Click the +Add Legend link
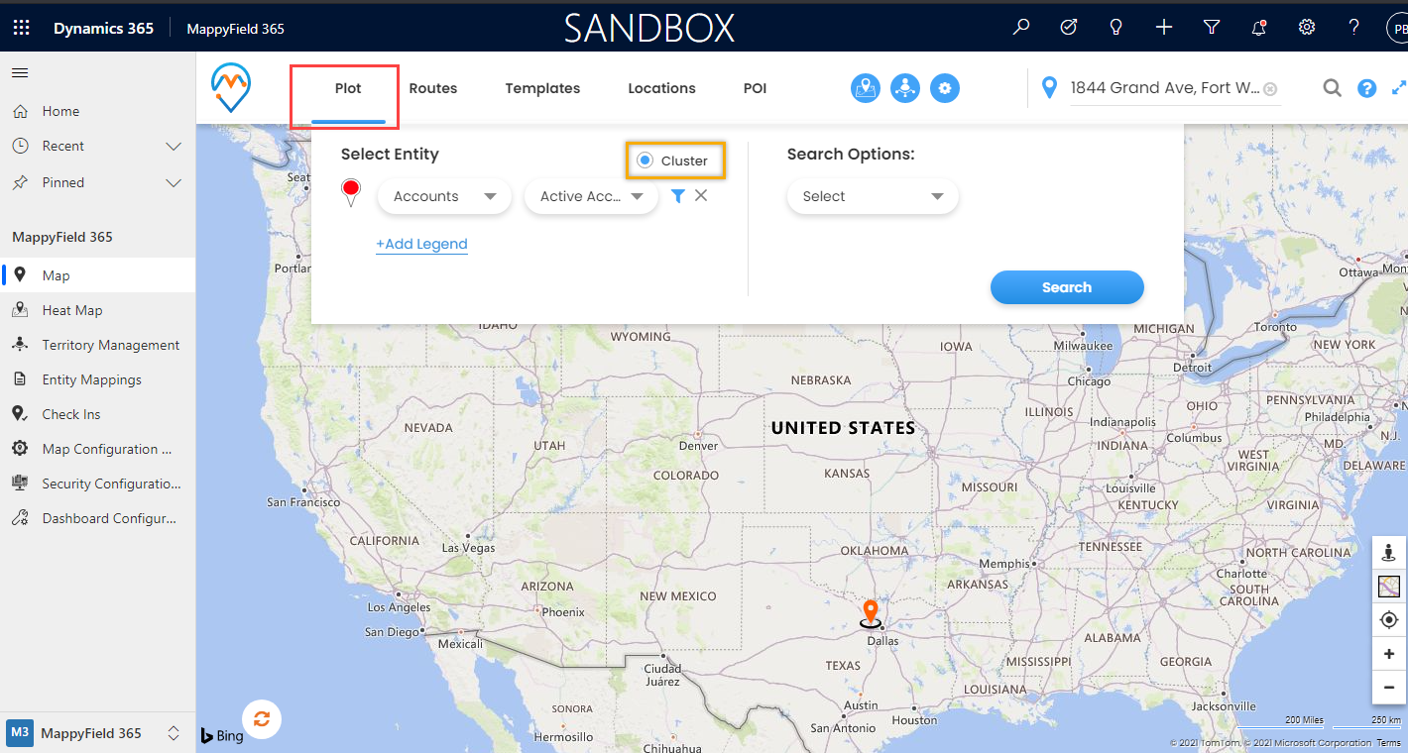This screenshot has height=753, width=1408. point(421,244)
